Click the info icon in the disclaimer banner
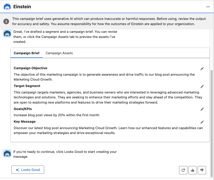Screen dimensions: 214x180 (x=6, y=21)
